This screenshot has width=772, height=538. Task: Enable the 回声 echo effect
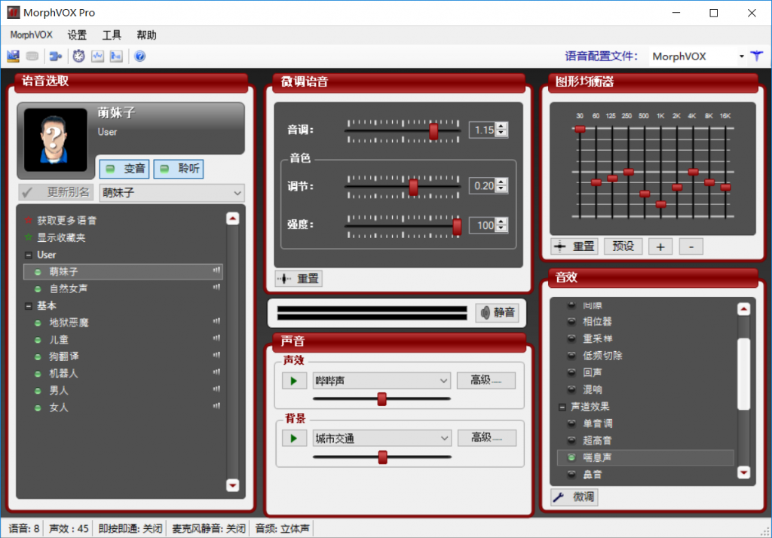571,373
